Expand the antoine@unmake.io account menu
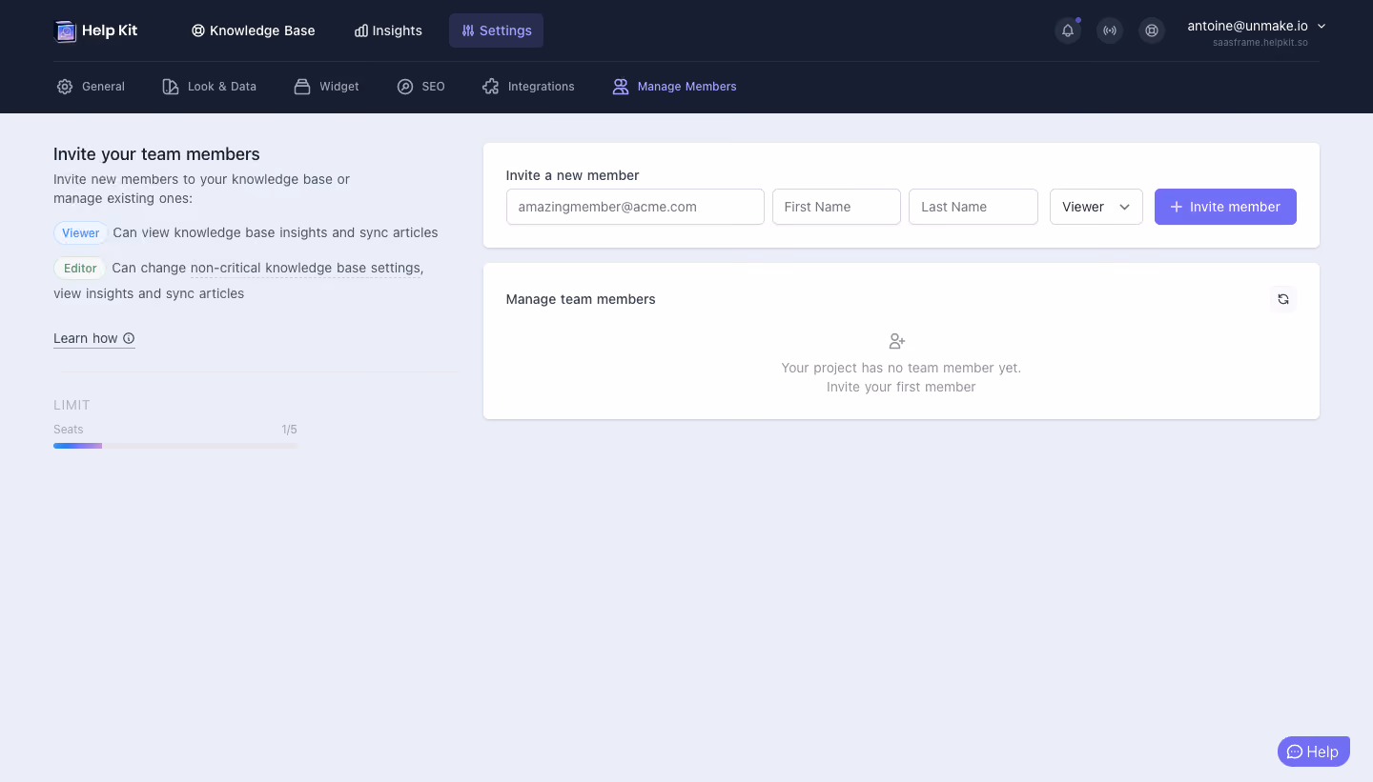This screenshot has height=782, width=1373. point(1257,27)
